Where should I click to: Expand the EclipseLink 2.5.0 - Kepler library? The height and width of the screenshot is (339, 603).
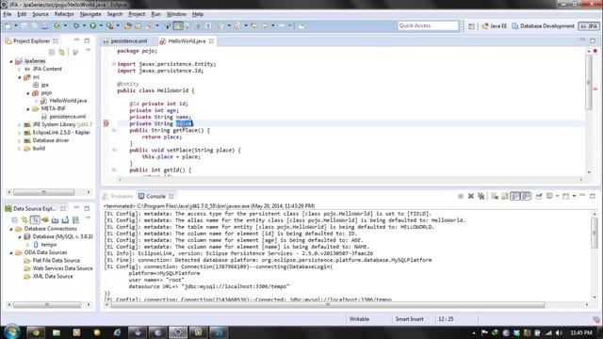click(x=20, y=133)
